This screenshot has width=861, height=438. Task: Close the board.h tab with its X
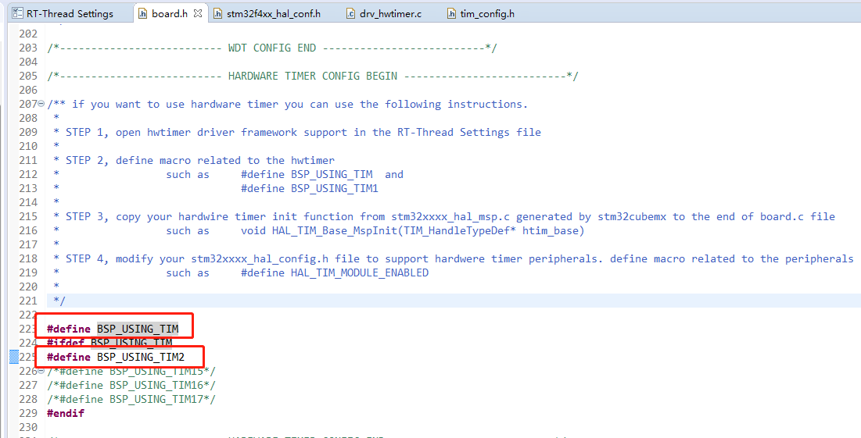pos(198,13)
